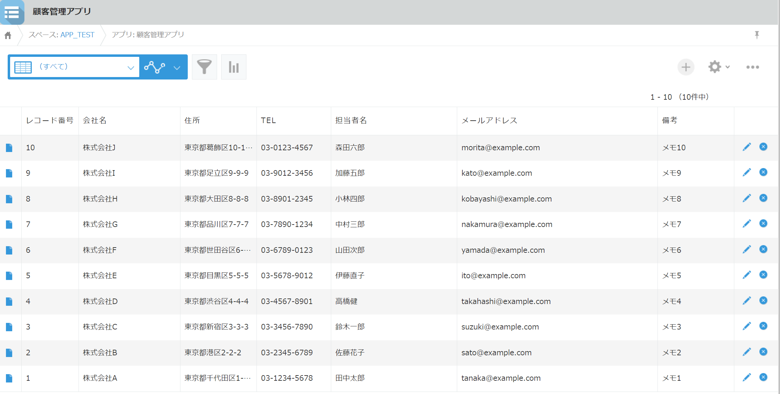Click the 会社名 column header
780x394 pixels.
pos(95,121)
